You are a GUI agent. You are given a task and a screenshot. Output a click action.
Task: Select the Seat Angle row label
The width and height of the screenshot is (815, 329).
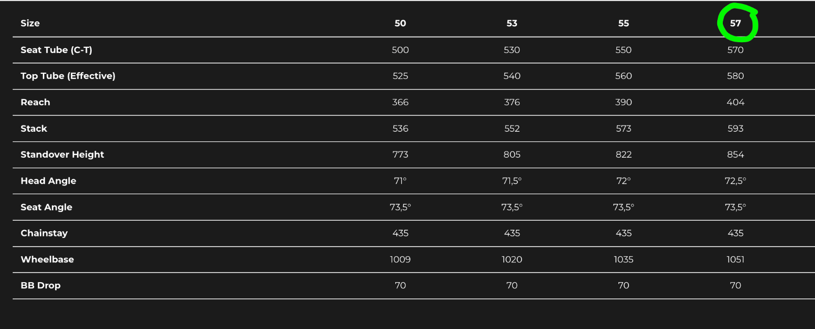(x=46, y=207)
